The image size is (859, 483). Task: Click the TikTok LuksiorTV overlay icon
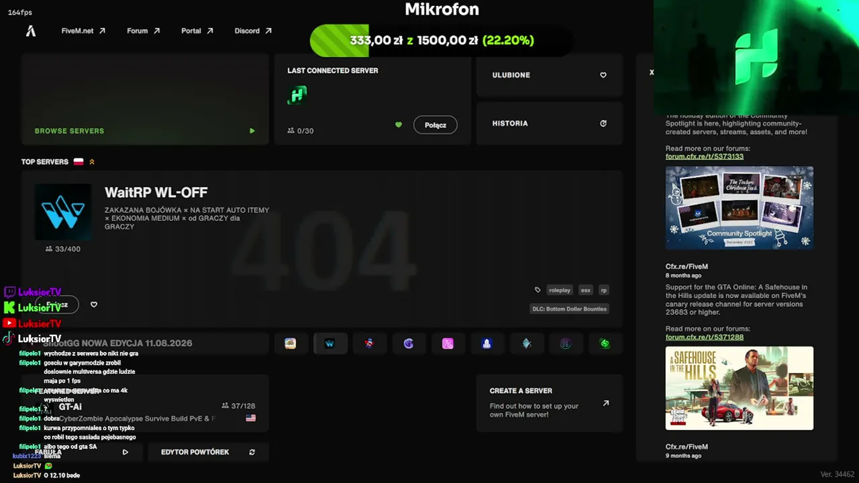click(8, 339)
